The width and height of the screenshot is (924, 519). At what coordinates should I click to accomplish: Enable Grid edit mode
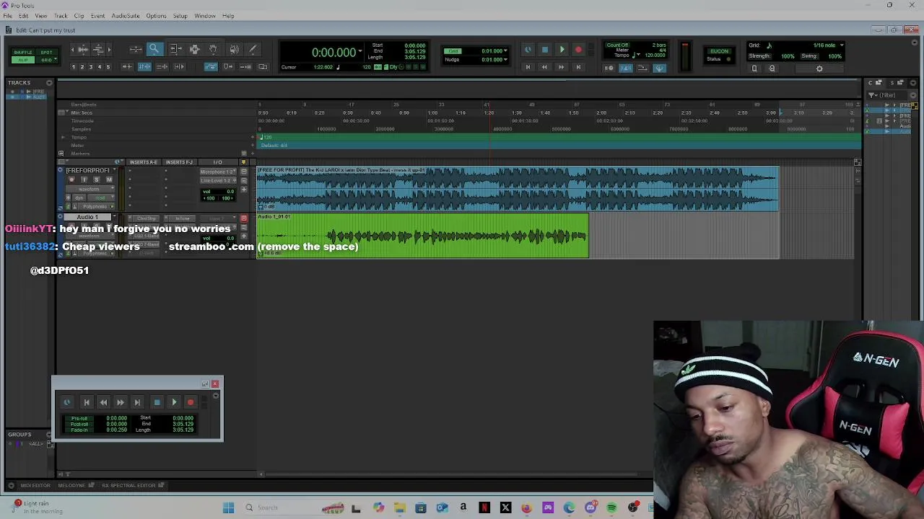click(46, 60)
